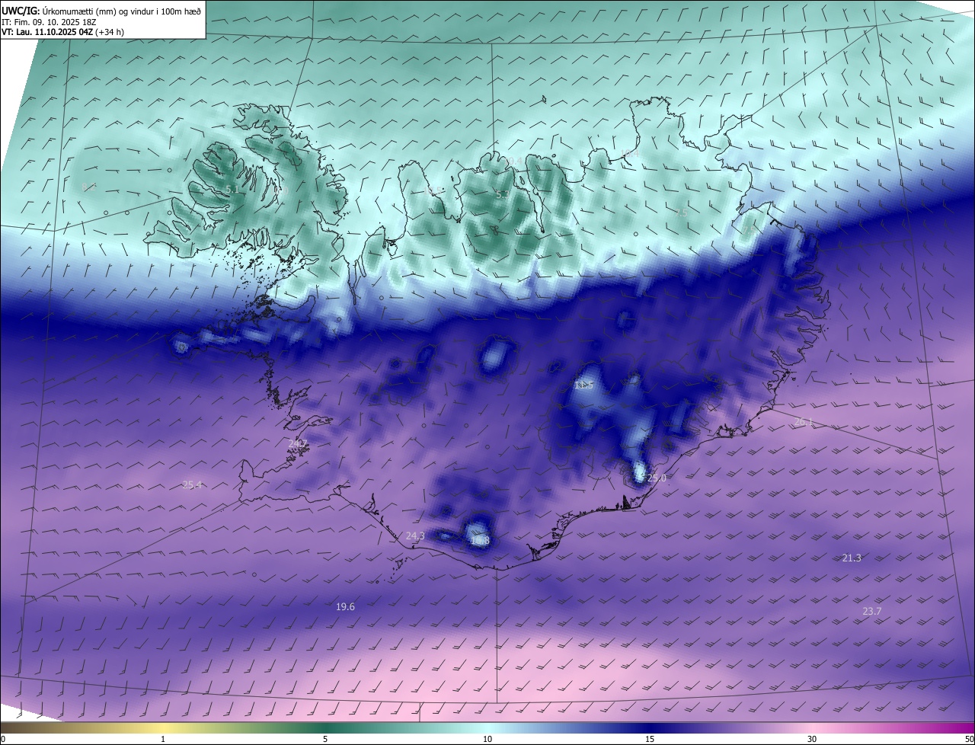Click the 0 tick on the color scale

[3, 740]
